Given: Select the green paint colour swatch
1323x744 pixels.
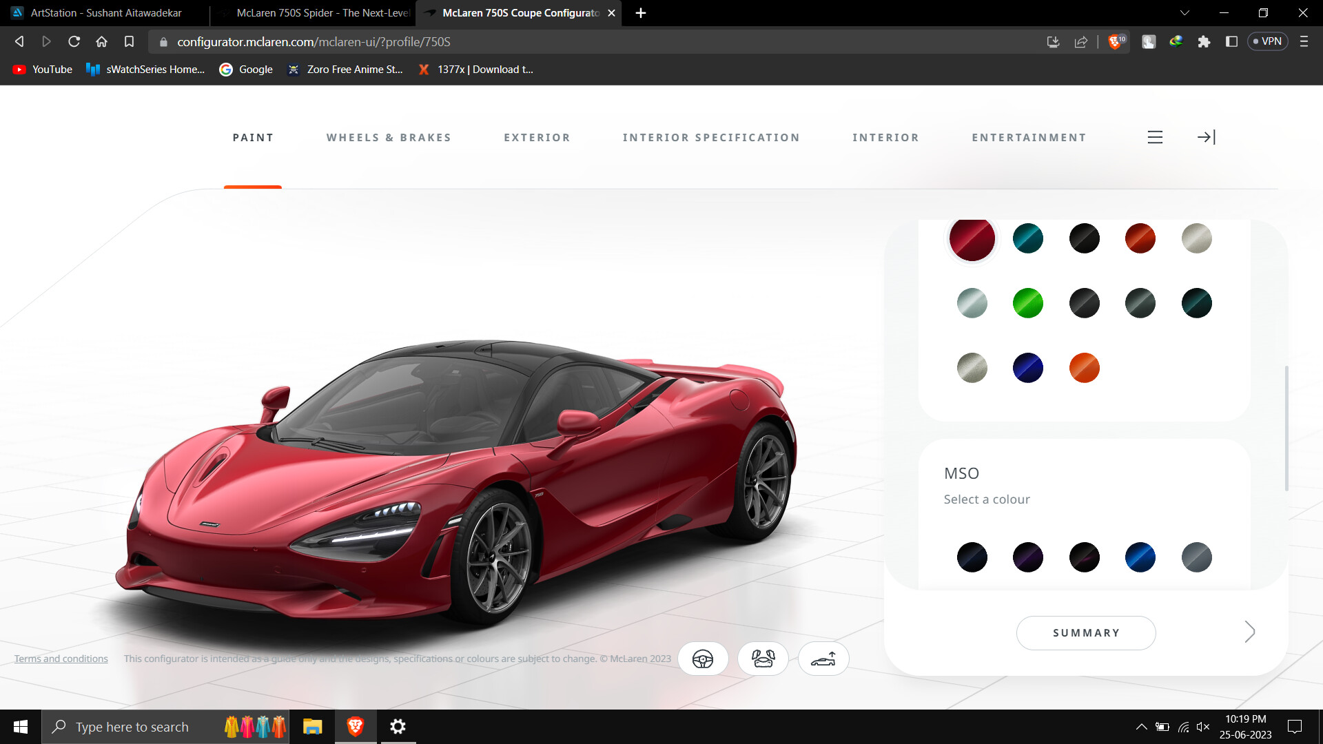Looking at the screenshot, I should [1027, 302].
